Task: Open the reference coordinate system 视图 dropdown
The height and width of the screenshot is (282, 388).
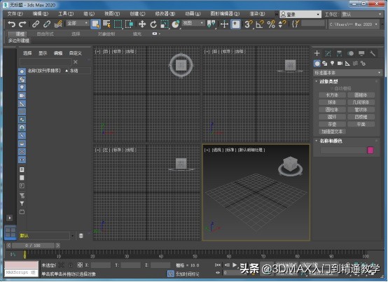Action: tap(193, 23)
